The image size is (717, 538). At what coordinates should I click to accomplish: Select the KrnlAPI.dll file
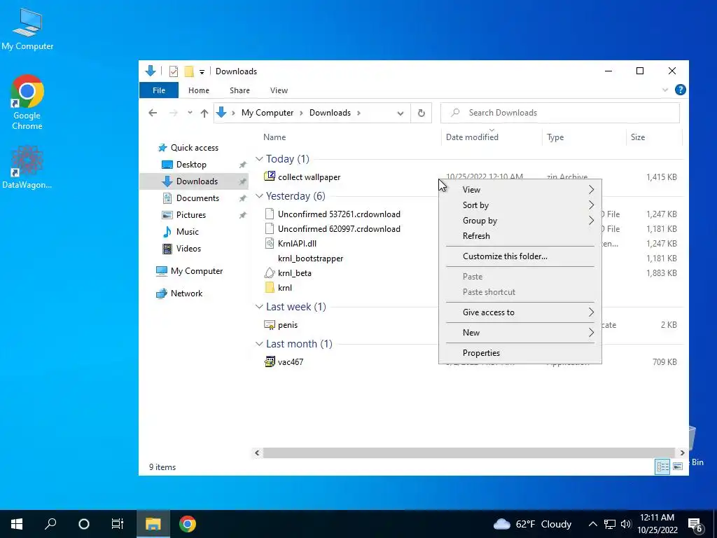[297, 243]
